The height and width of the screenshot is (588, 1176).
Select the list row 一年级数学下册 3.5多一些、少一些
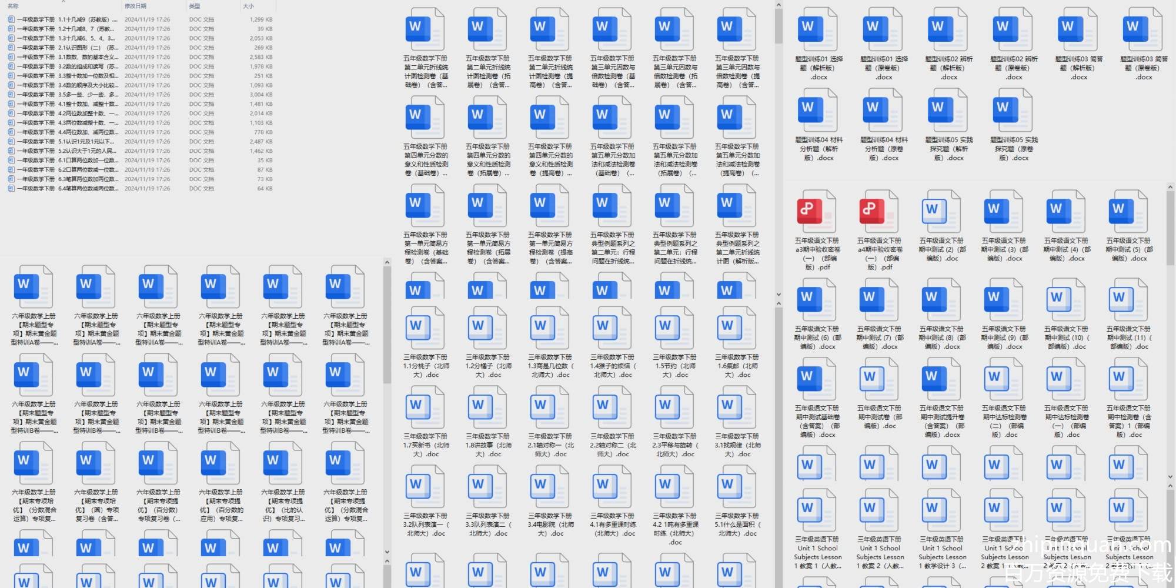(140, 95)
